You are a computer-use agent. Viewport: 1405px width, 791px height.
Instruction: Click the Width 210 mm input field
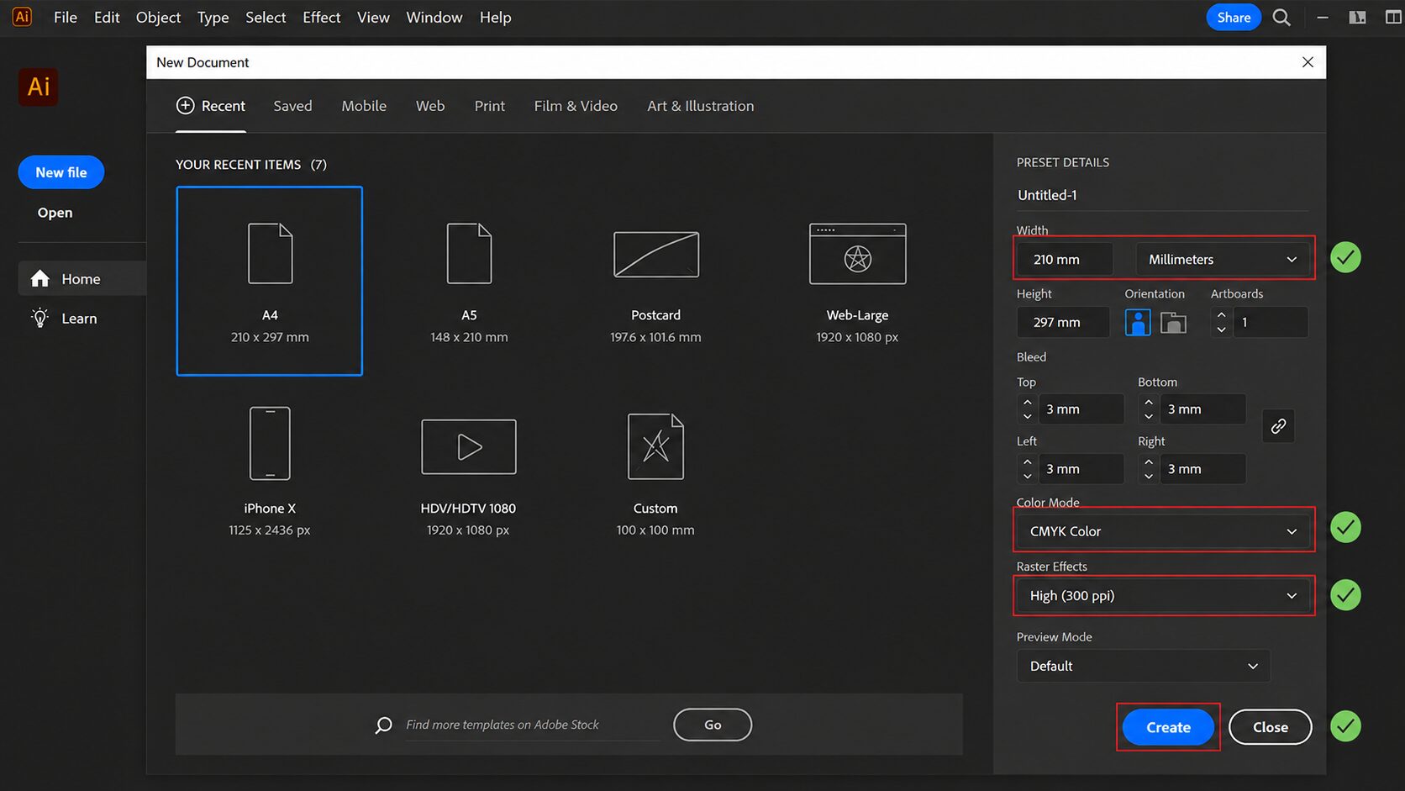click(x=1065, y=259)
